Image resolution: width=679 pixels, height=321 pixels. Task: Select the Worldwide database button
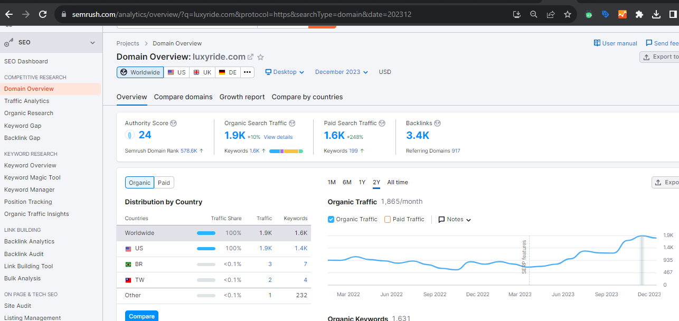point(140,72)
